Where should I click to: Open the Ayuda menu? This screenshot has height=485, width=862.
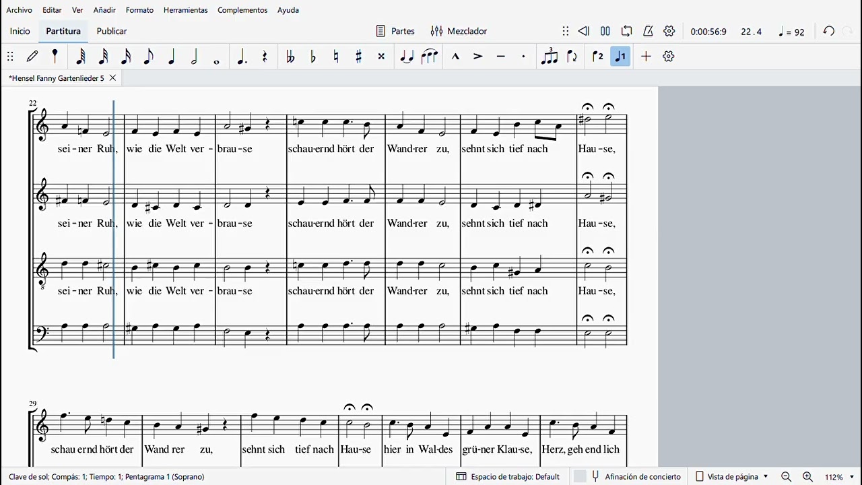coord(288,10)
